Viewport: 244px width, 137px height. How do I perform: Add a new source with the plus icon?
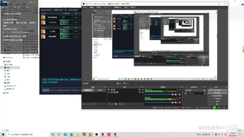(109, 104)
